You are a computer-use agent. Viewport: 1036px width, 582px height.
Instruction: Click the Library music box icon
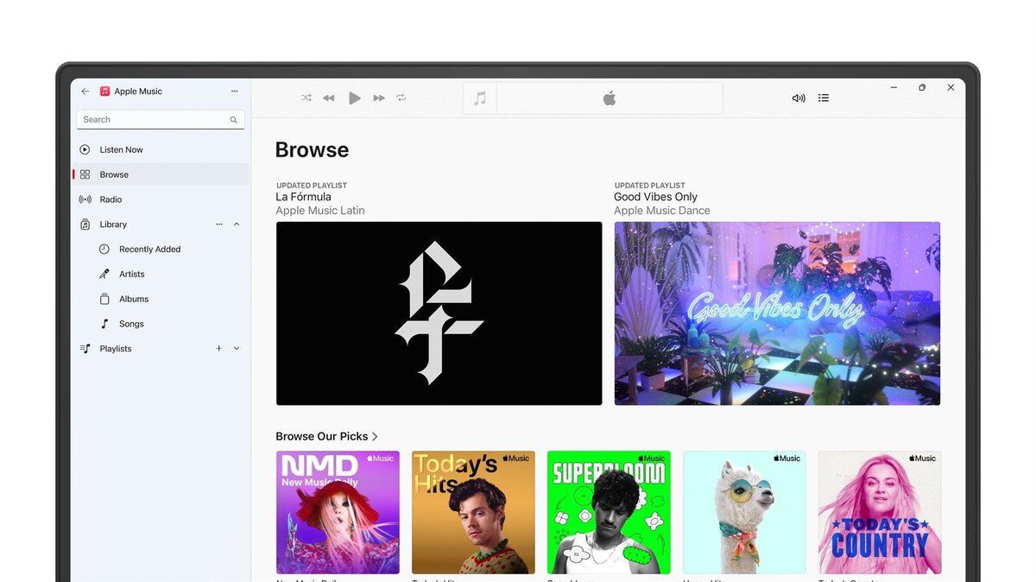coord(85,225)
